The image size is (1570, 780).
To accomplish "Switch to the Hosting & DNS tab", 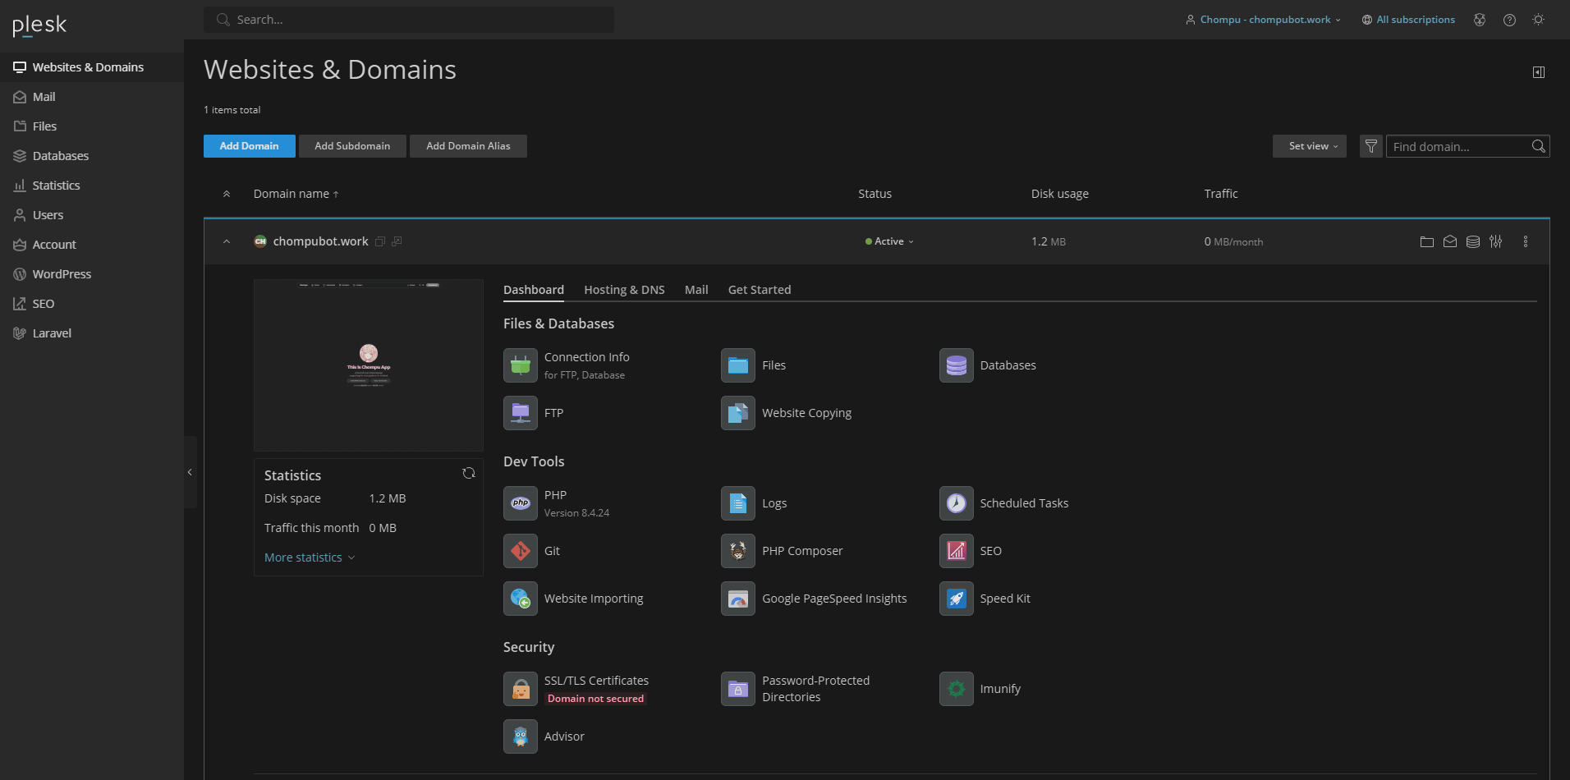I will pyautogui.click(x=624, y=290).
